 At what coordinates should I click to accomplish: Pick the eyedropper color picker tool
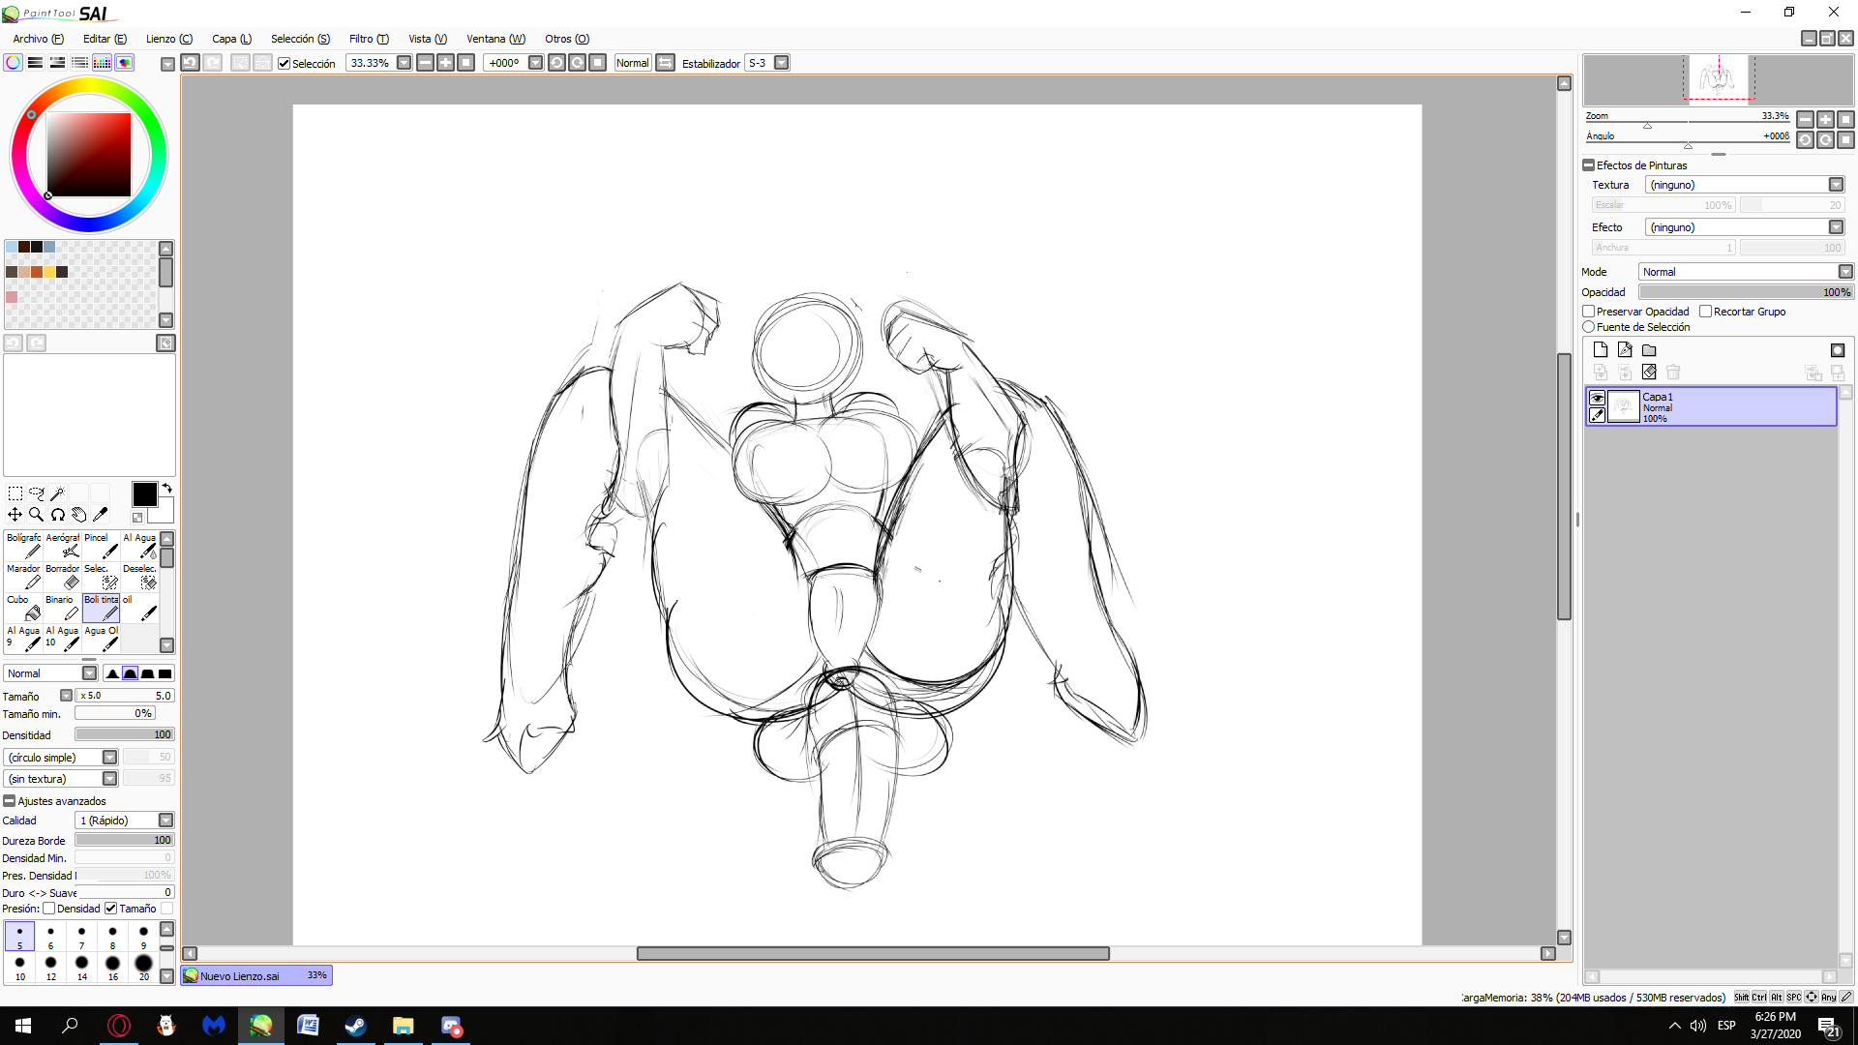(x=100, y=515)
